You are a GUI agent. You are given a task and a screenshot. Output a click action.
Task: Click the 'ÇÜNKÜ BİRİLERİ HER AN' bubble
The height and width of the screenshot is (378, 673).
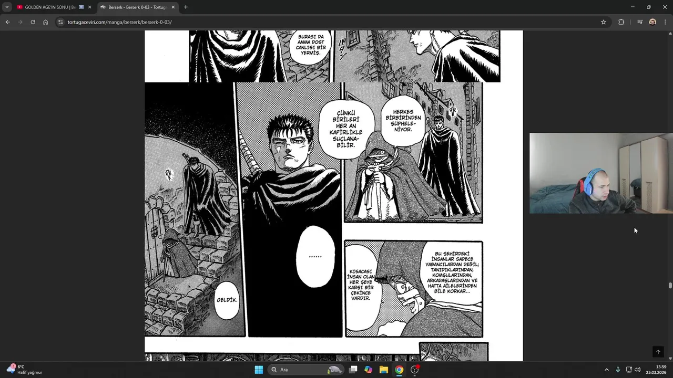tap(346, 129)
